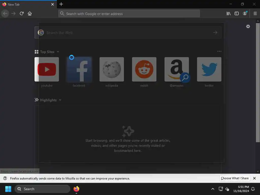Screen dimensions: 260x195
Task: Open Firefox account icon
Action: [245, 13]
